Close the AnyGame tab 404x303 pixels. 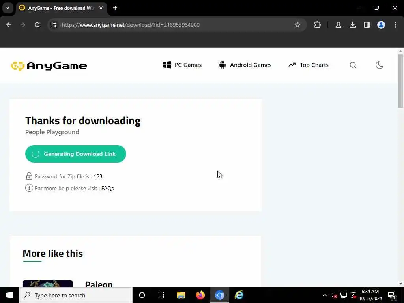101,8
